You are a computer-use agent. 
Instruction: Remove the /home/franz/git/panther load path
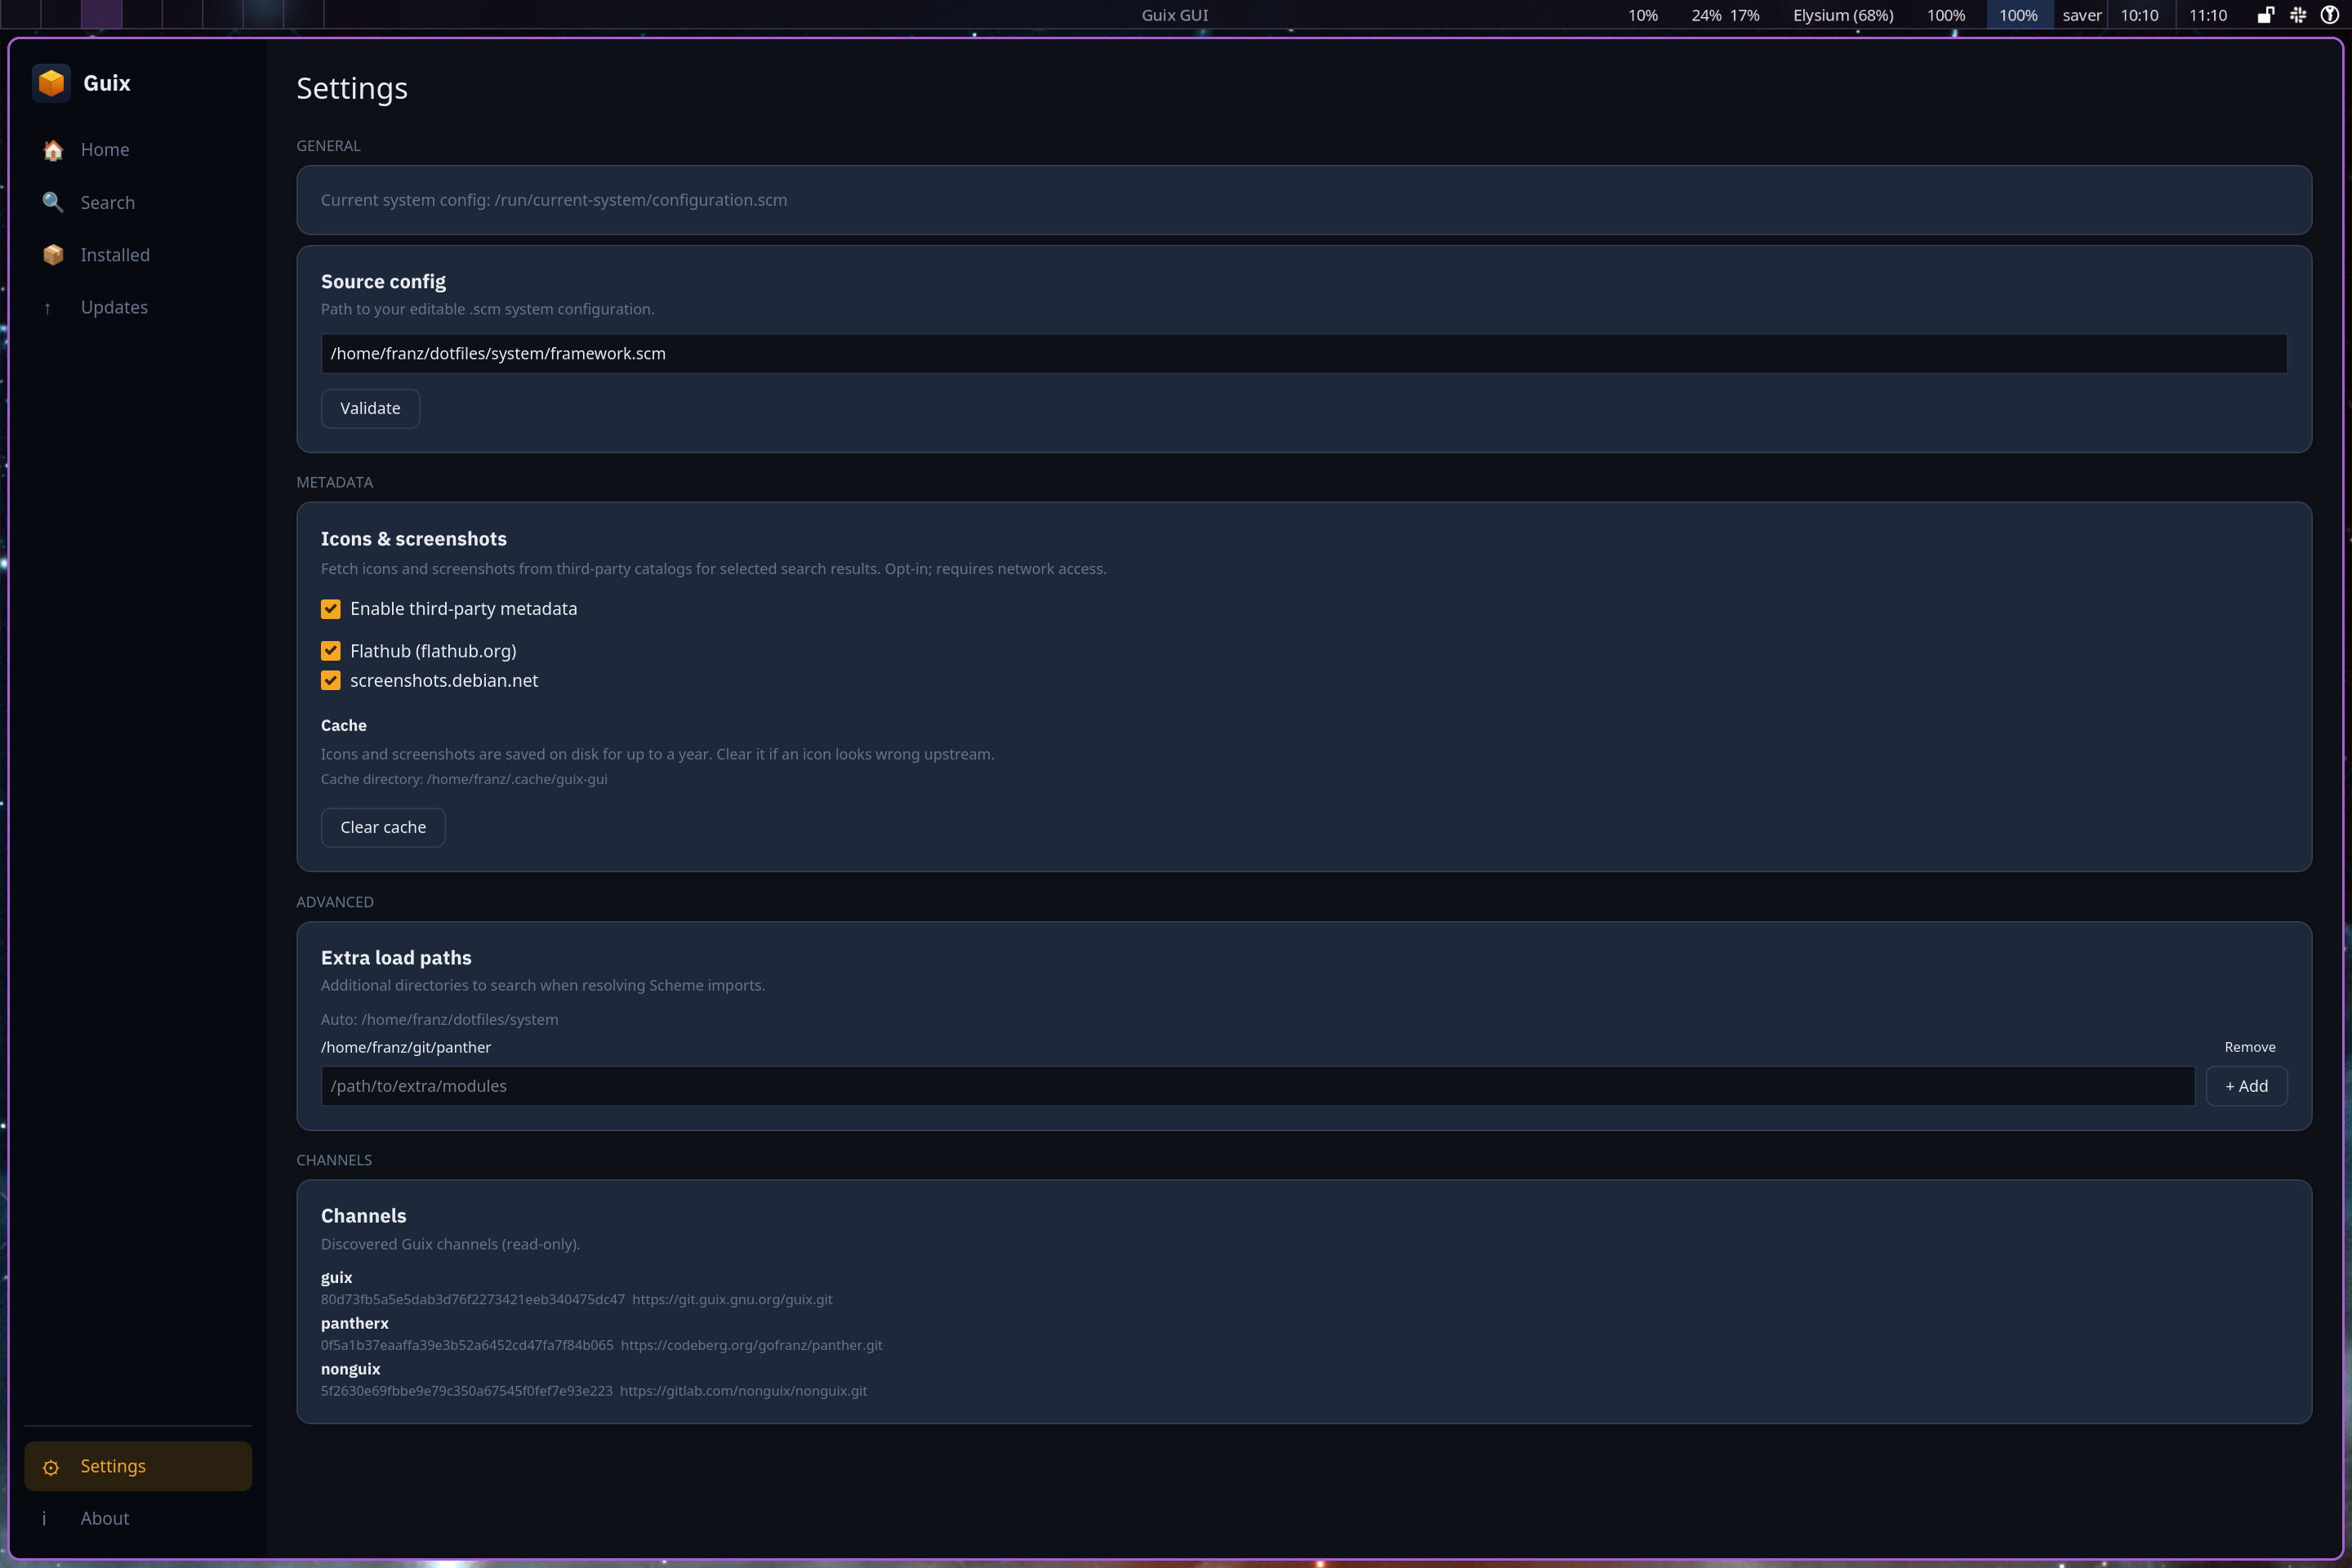click(x=2250, y=1047)
